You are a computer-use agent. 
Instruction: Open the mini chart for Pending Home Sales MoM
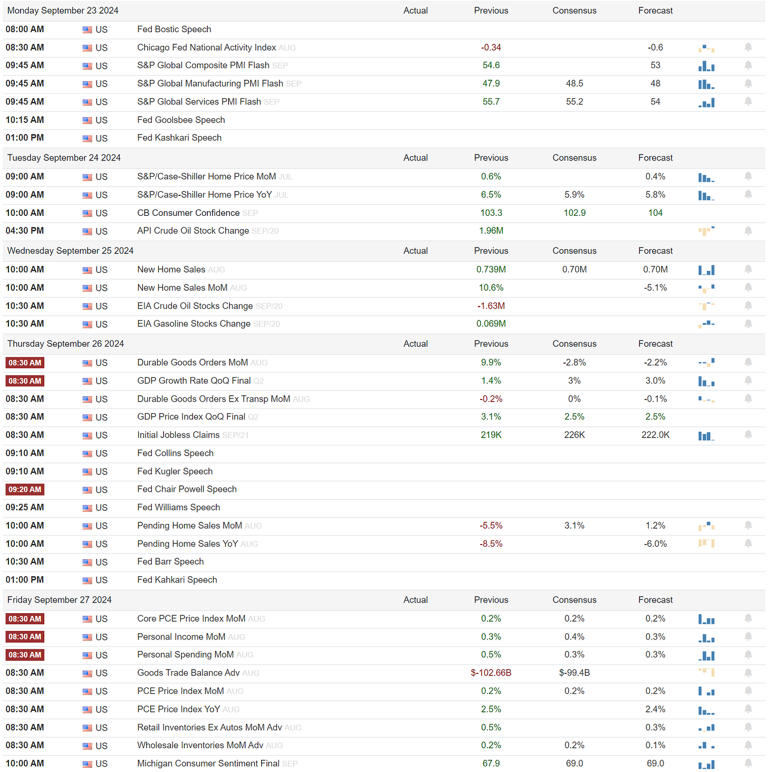click(x=706, y=526)
